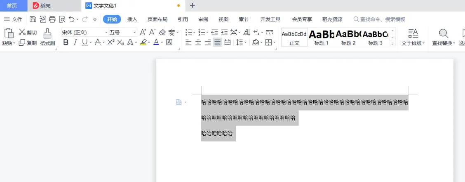Click the distributed alignment icon
This screenshot has height=182, width=465.
click(x=227, y=43)
